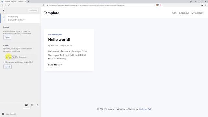Open the browser extensions puzzle icon
208x117 pixels.
(202, 5)
